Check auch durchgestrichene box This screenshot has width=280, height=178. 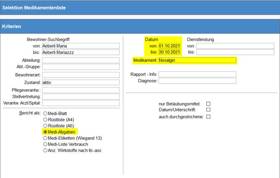click(x=208, y=117)
